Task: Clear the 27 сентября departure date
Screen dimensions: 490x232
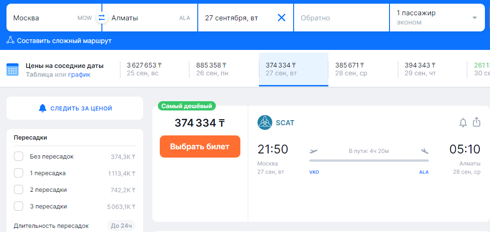Action: point(281,18)
